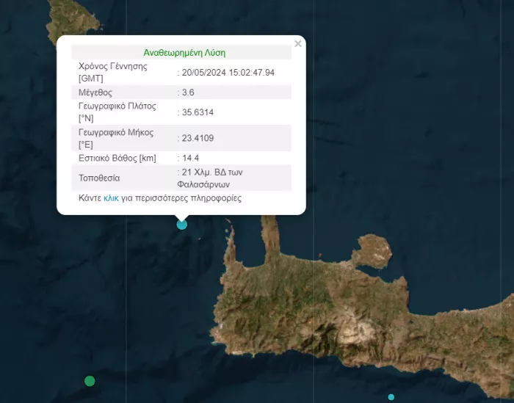Click the green earthquake marker southwest of Crete
This screenshot has height=403, width=514.
[x=90, y=380]
